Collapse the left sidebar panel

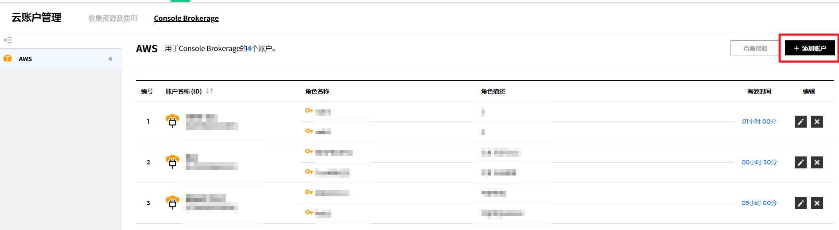point(8,40)
